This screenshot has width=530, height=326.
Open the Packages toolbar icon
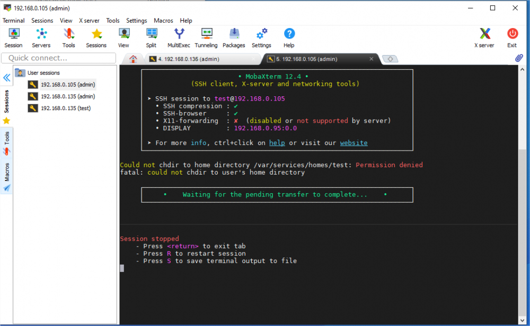click(x=234, y=38)
